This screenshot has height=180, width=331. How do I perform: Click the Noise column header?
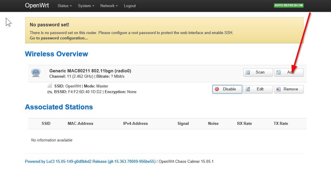pos(213,123)
